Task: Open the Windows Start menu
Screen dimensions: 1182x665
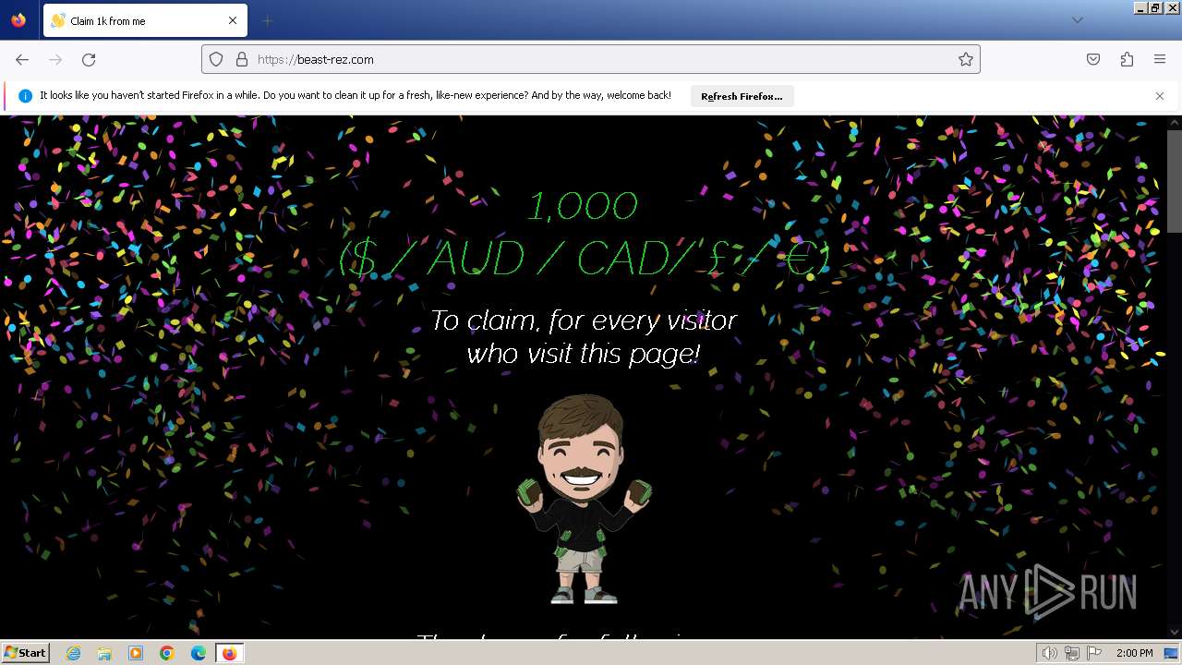Action: point(25,653)
